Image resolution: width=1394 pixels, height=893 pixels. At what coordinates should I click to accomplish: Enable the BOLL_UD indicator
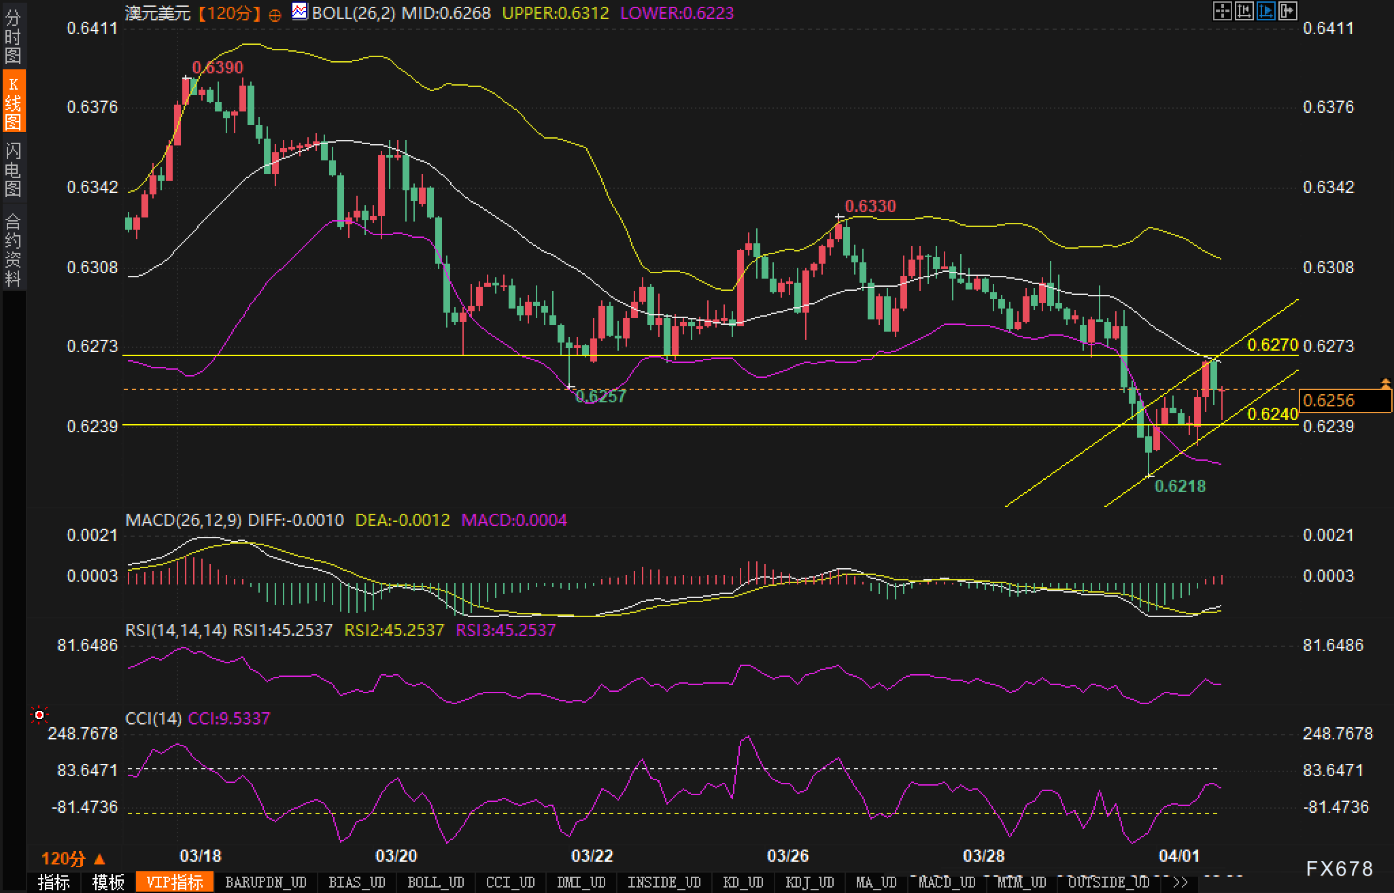click(435, 882)
